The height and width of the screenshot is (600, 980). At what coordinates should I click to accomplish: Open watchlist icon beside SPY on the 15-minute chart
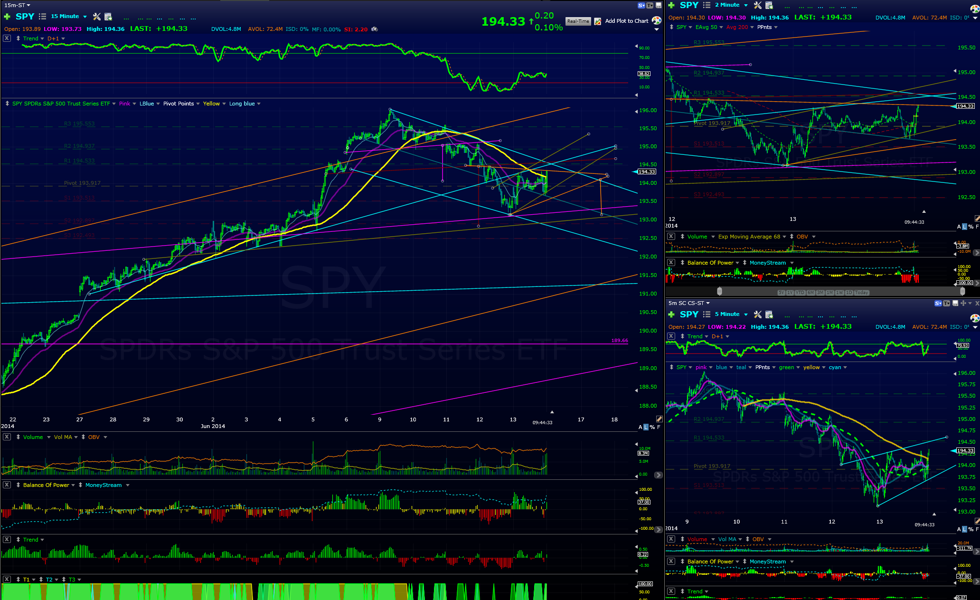pyautogui.click(x=42, y=17)
